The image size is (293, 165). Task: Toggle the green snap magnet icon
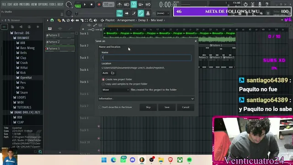tap(52, 20)
